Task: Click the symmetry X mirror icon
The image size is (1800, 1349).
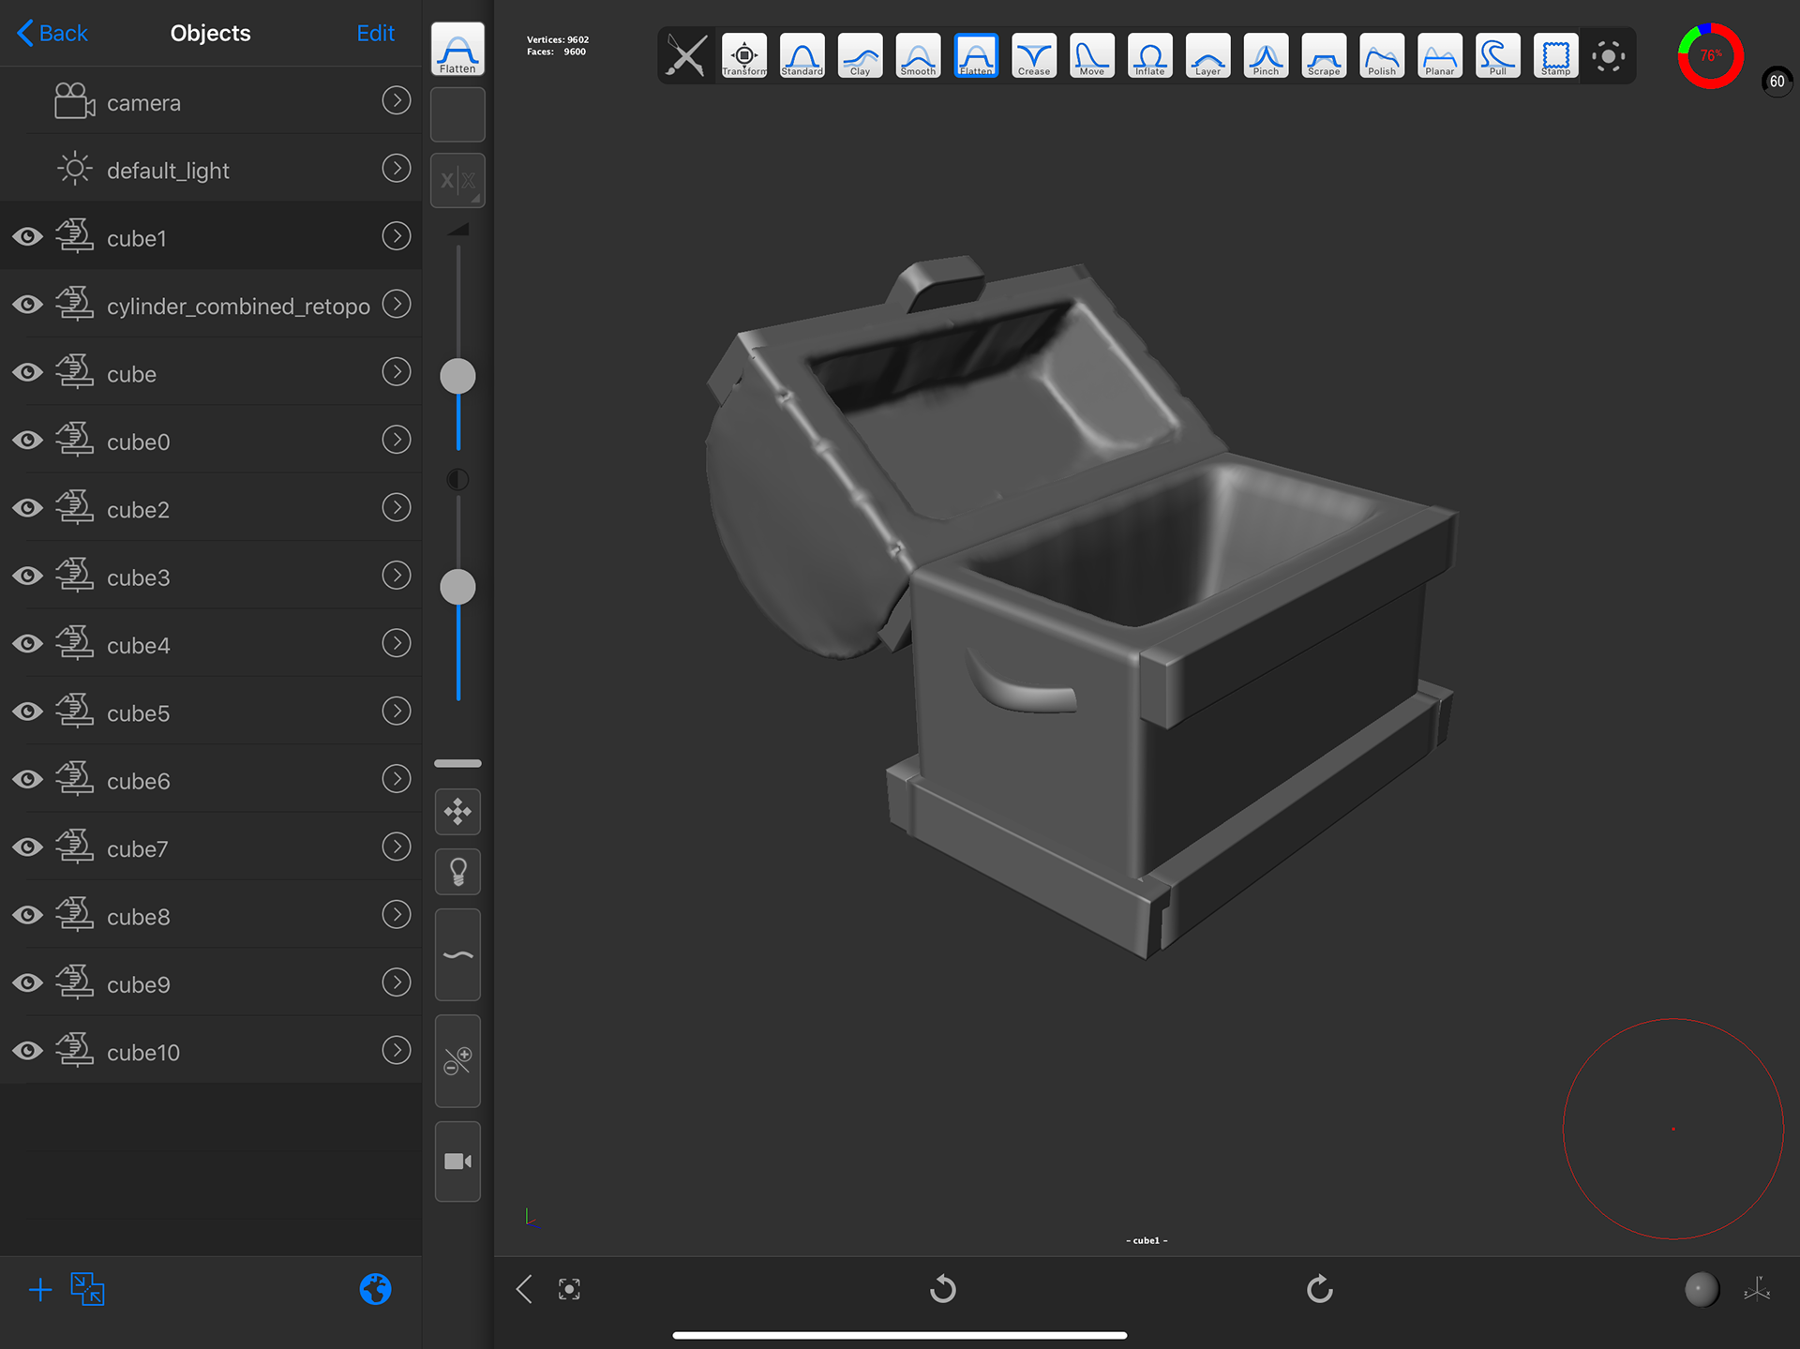Action: pos(457,180)
